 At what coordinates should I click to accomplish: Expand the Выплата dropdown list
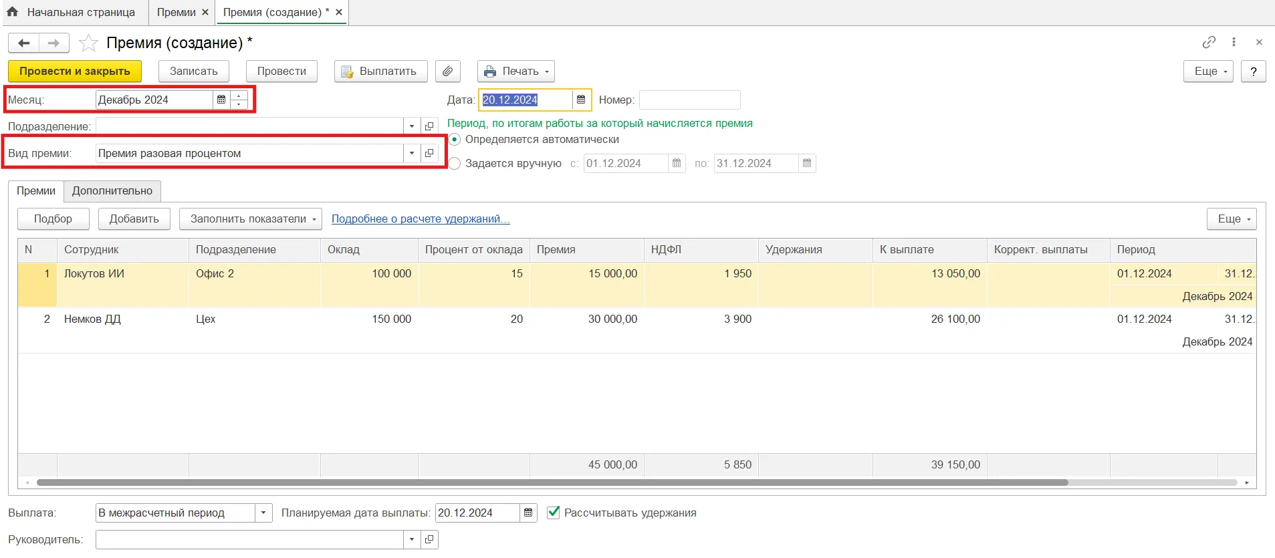click(x=263, y=513)
